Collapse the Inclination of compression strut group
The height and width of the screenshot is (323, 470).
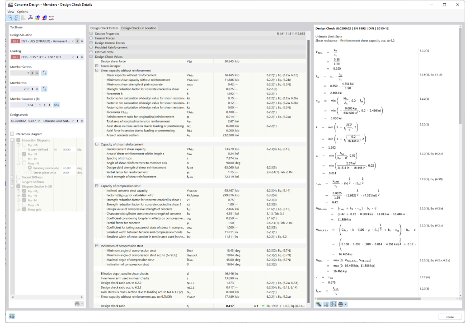click(x=97, y=246)
